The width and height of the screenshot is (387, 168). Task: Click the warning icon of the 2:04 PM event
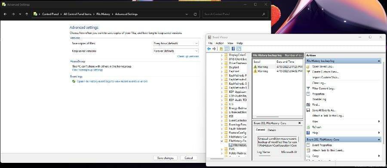[255, 71]
